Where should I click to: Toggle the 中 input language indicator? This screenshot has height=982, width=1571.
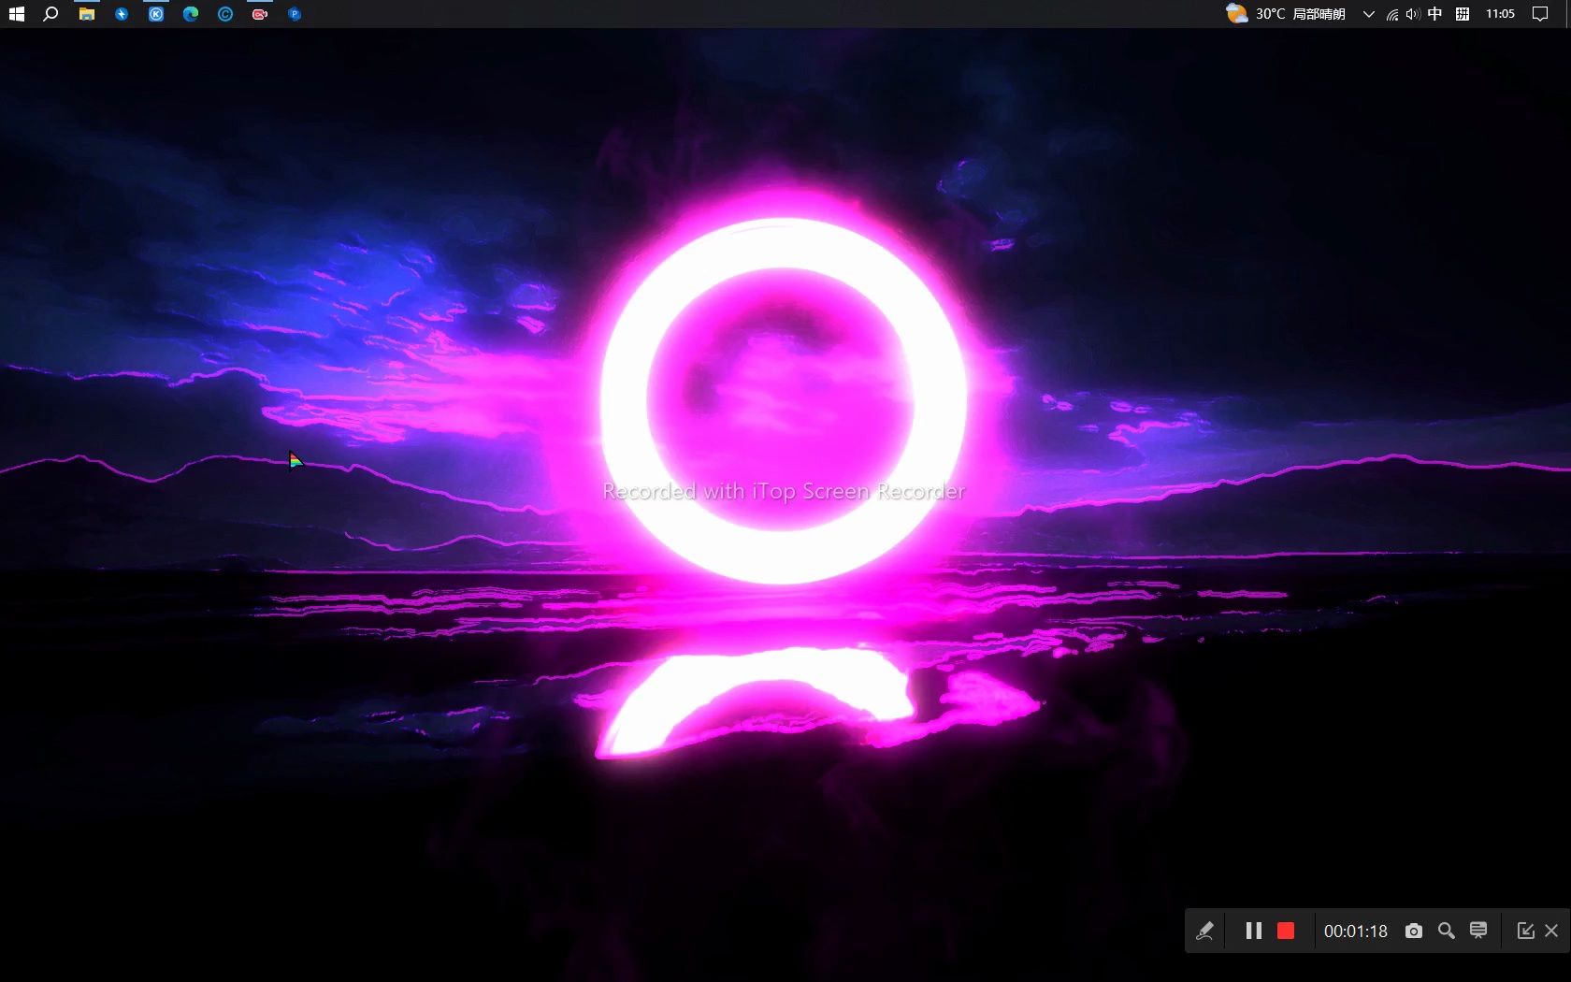pyautogui.click(x=1434, y=14)
